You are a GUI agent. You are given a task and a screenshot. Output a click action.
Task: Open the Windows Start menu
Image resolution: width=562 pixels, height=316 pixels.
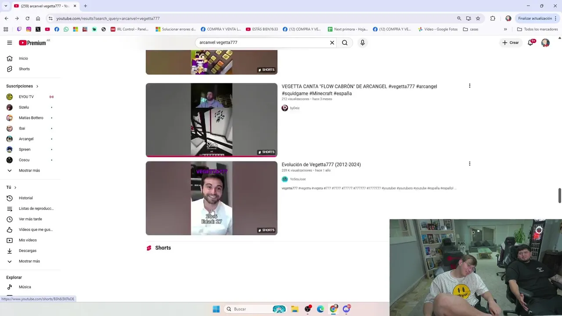point(216,309)
